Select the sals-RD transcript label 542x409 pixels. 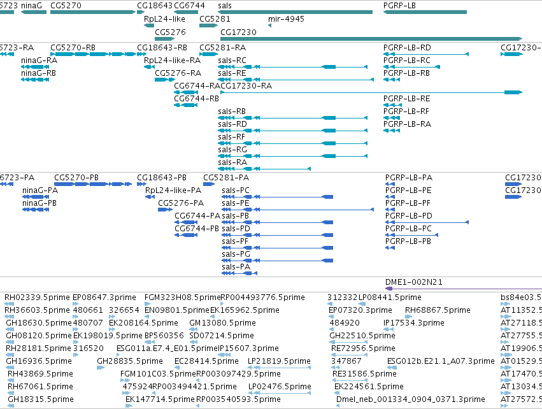[232, 124]
